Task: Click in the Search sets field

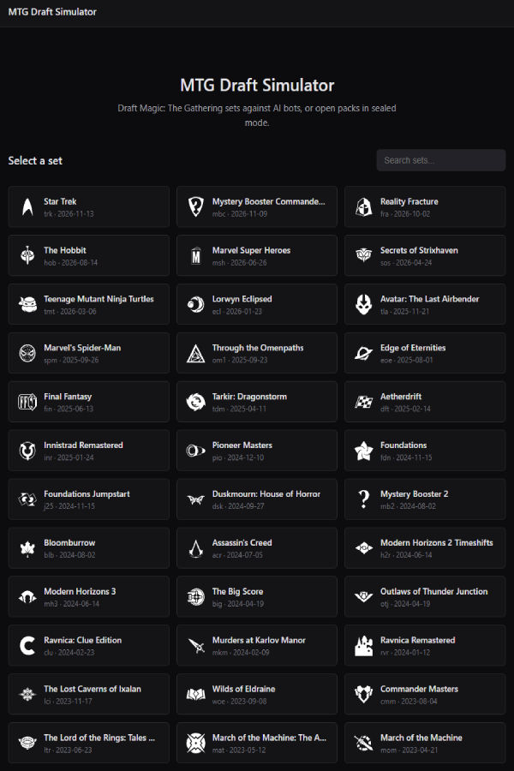Action: [x=440, y=160]
